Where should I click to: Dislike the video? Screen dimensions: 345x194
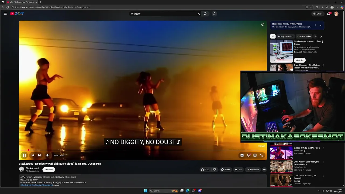tap(215, 169)
